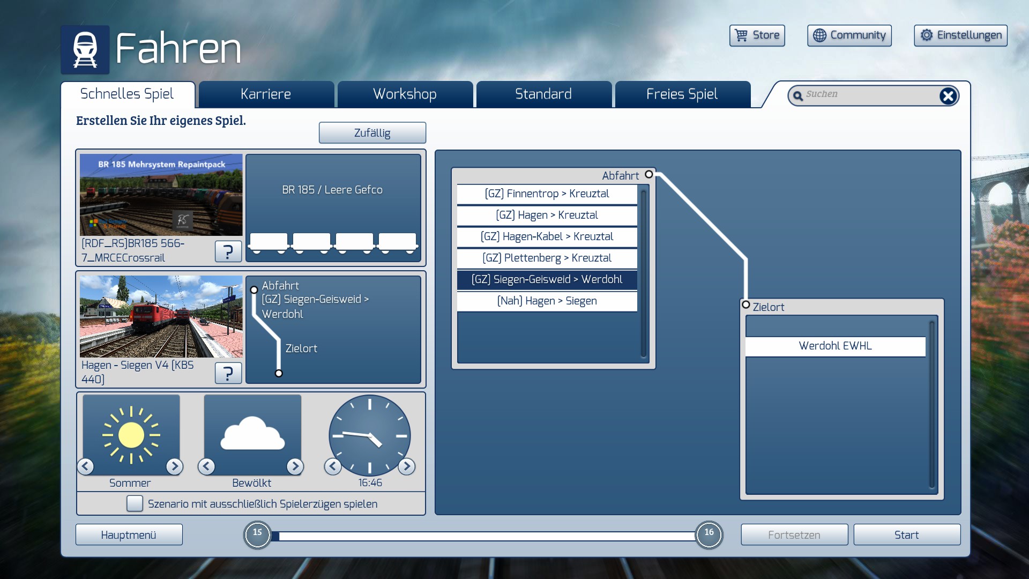Click previous season arrow under sun icon
The width and height of the screenshot is (1029, 579).
86,466
